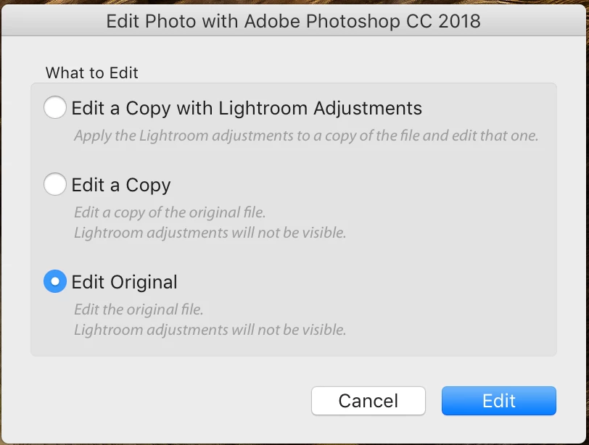Click the 'Apply the Lightroom adjustments' description
The width and height of the screenshot is (589, 445).
305,136
